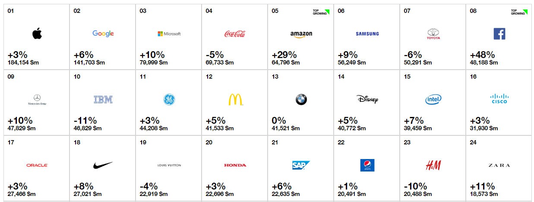Screen dimensions: 534x202
Task: Click the Amazon logo
Action: pos(301,34)
